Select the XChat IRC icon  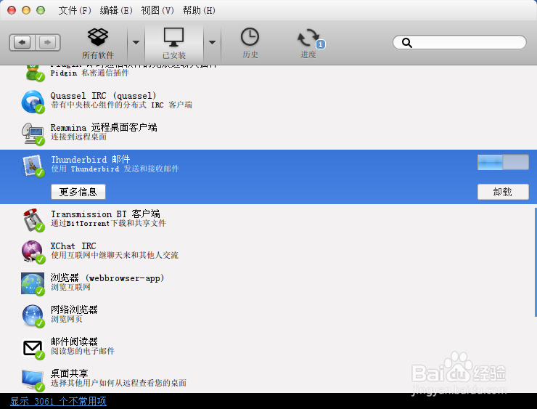coord(33,251)
